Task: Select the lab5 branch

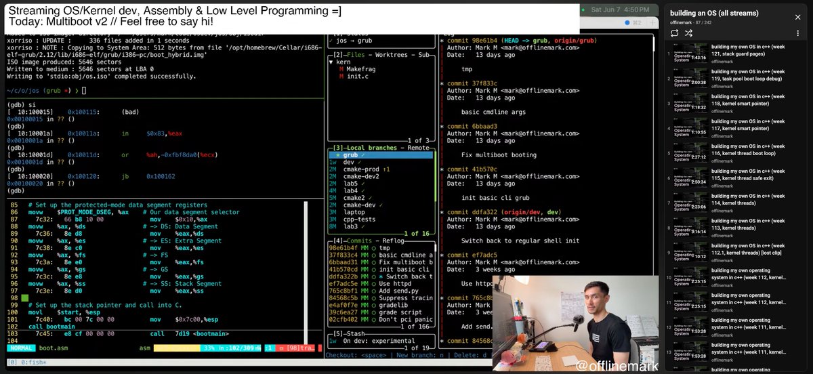Action: tap(380, 184)
